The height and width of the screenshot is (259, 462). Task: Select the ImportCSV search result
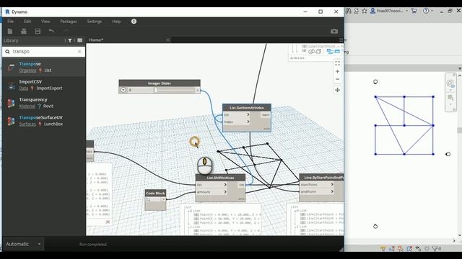[x=43, y=85]
